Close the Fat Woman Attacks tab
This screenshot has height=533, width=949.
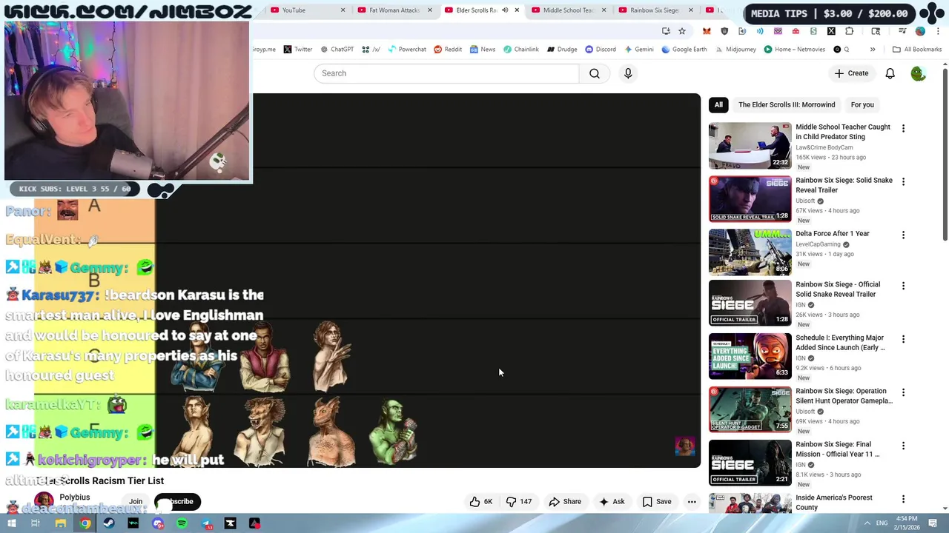pyautogui.click(x=429, y=10)
